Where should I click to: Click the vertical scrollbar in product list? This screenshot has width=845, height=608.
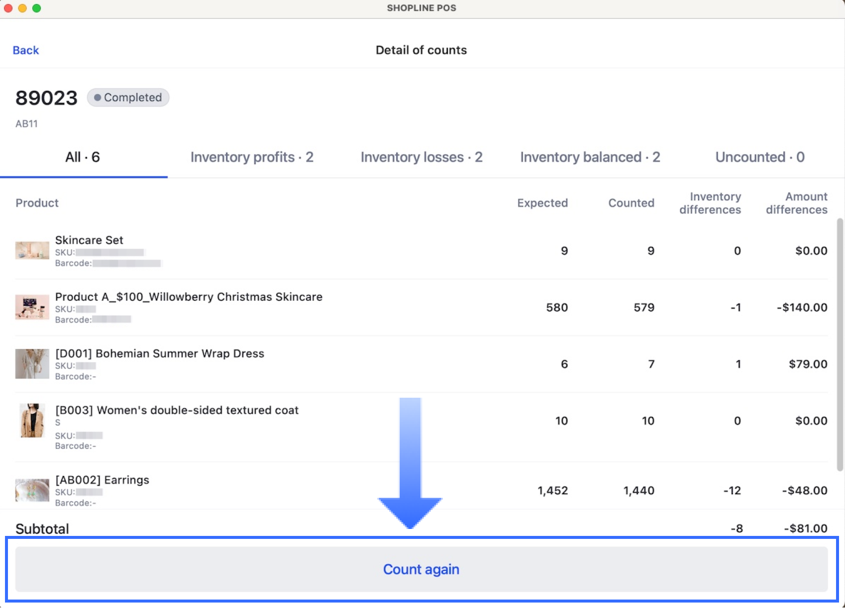point(840,344)
